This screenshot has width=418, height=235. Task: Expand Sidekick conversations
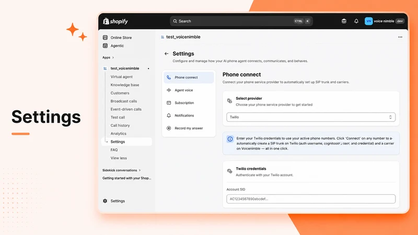tap(121, 170)
